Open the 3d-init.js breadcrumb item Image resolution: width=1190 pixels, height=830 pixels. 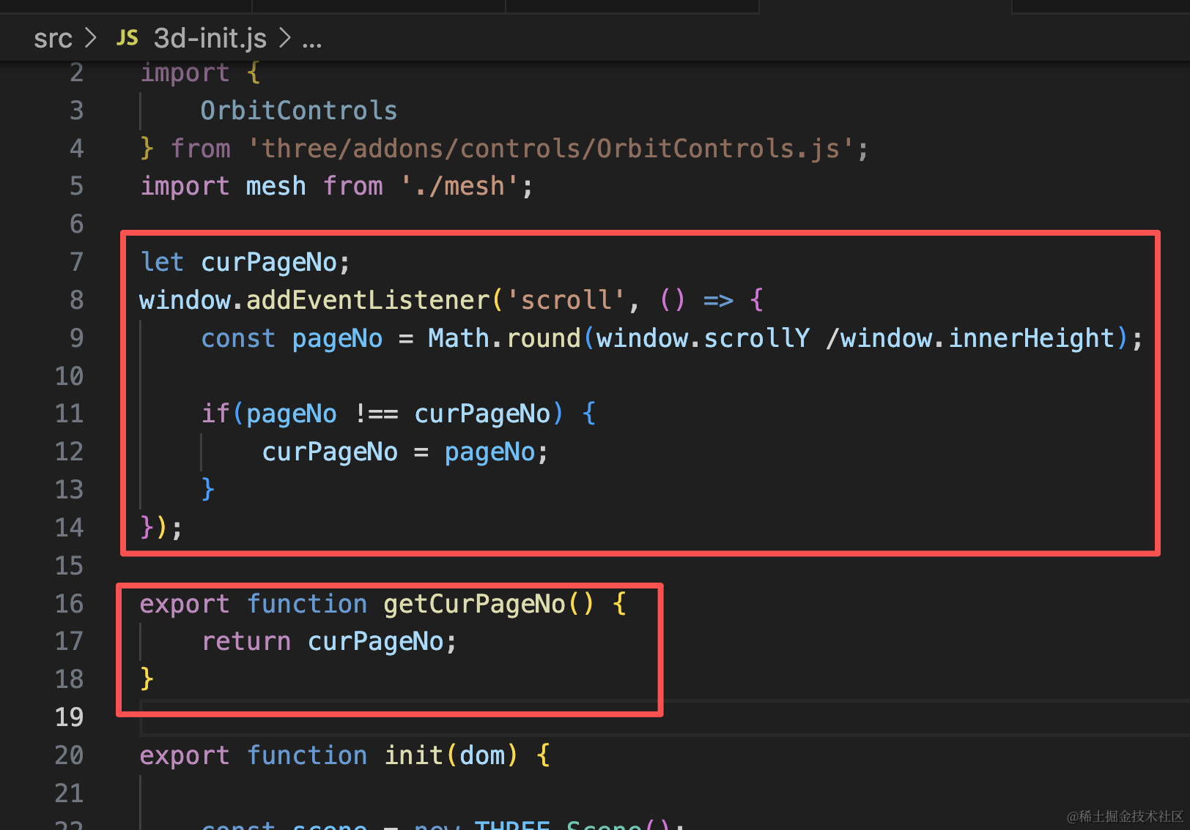click(x=210, y=38)
